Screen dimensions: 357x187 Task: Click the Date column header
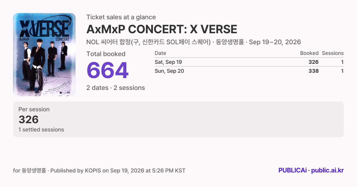click(x=160, y=53)
